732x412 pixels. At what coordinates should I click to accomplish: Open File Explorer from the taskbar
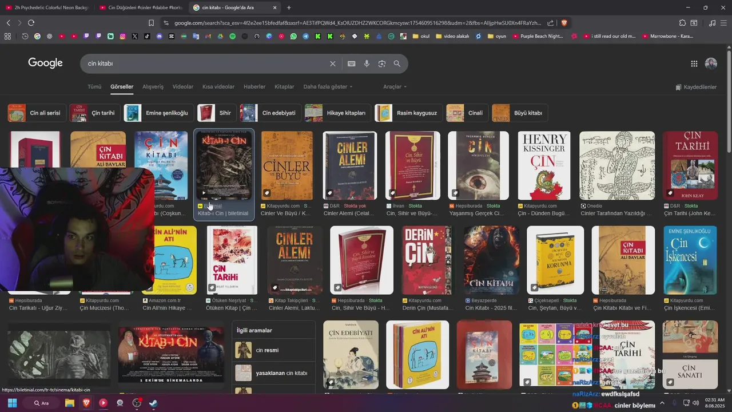(70, 403)
